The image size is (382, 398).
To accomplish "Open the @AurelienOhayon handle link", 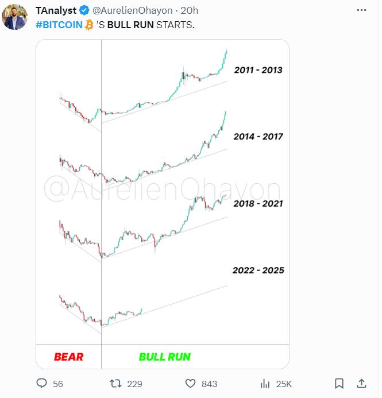I will pos(133,10).
